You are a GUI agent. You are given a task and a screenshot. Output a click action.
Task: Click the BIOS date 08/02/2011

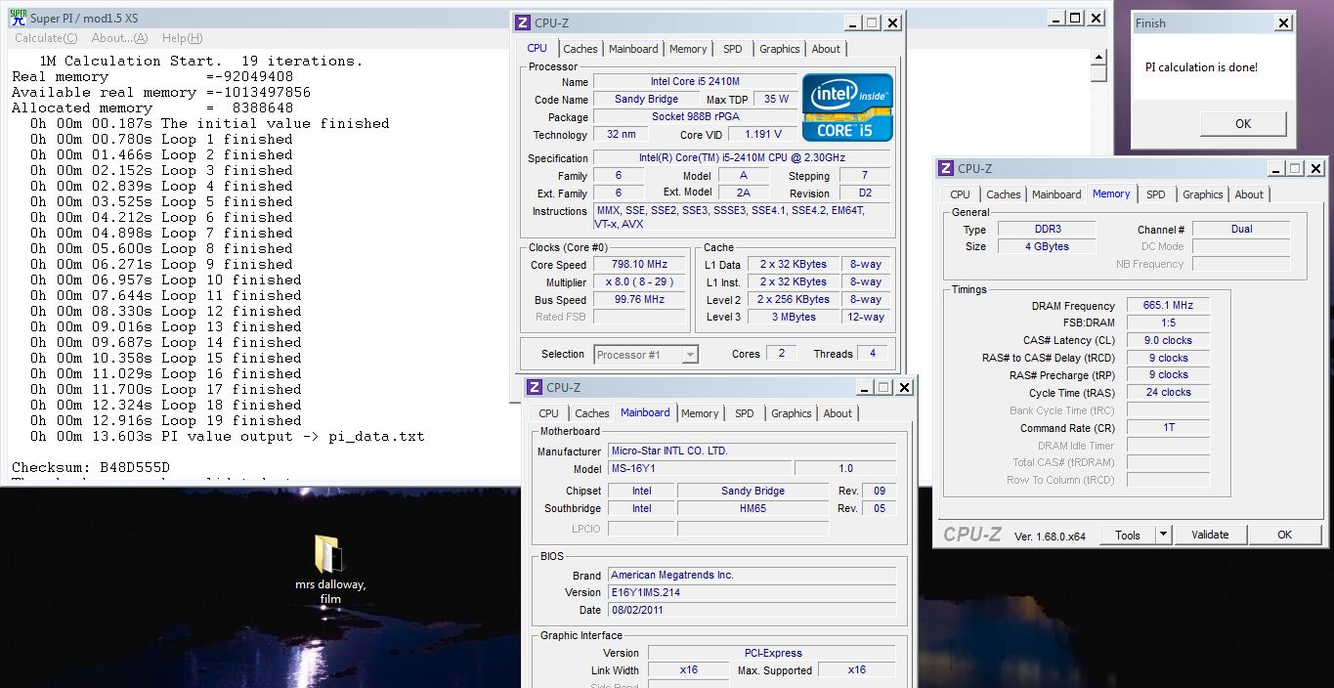point(752,610)
